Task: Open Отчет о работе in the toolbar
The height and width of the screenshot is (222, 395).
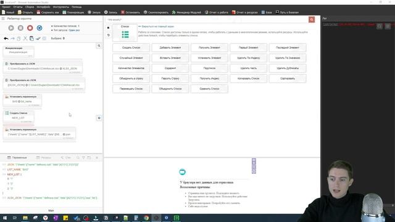Action: click(x=217, y=12)
